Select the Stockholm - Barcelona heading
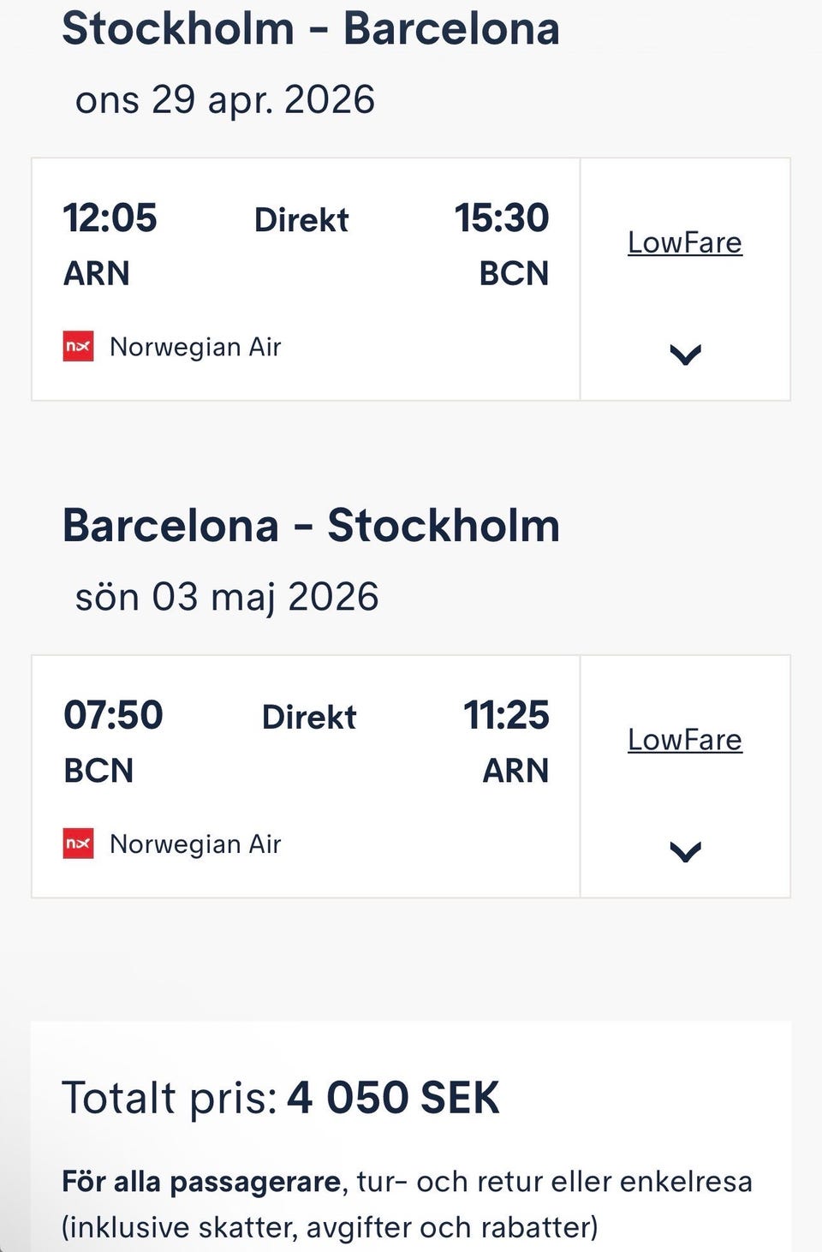This screenshot has width=822, height=1252. coord(311,28)
